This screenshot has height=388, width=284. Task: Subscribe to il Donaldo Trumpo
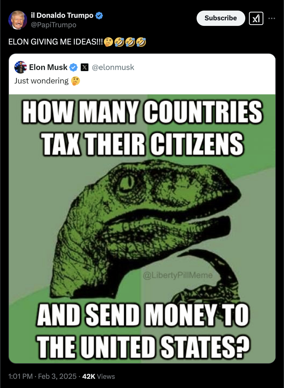pyautogui.click(x=221, y=18)
